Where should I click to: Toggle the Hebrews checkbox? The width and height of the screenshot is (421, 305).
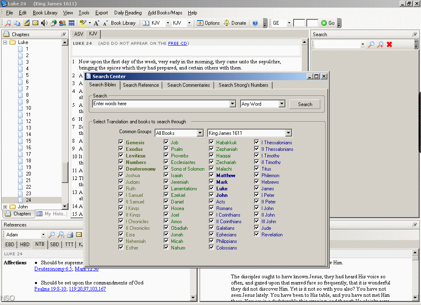coord(257,182)
